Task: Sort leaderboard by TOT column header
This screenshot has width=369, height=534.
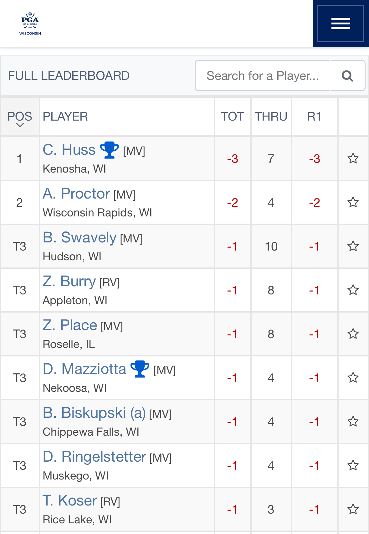Action: [x=232, y=117]
